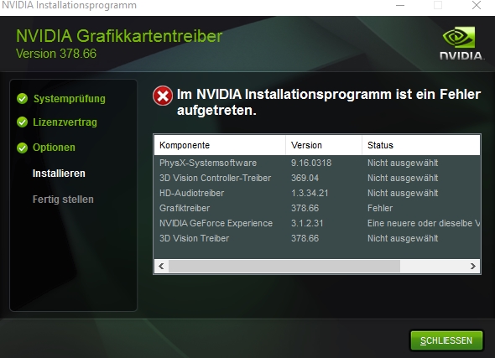Screen dimensions: 495x358
Task: Select the Installieren step
Action: (59, 174)
